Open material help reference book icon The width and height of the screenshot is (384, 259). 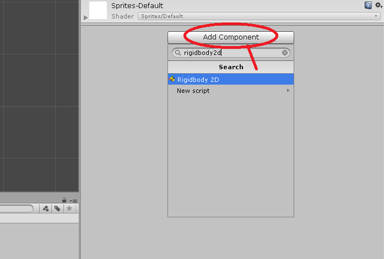pyautogui.click(x=367, y=5)
